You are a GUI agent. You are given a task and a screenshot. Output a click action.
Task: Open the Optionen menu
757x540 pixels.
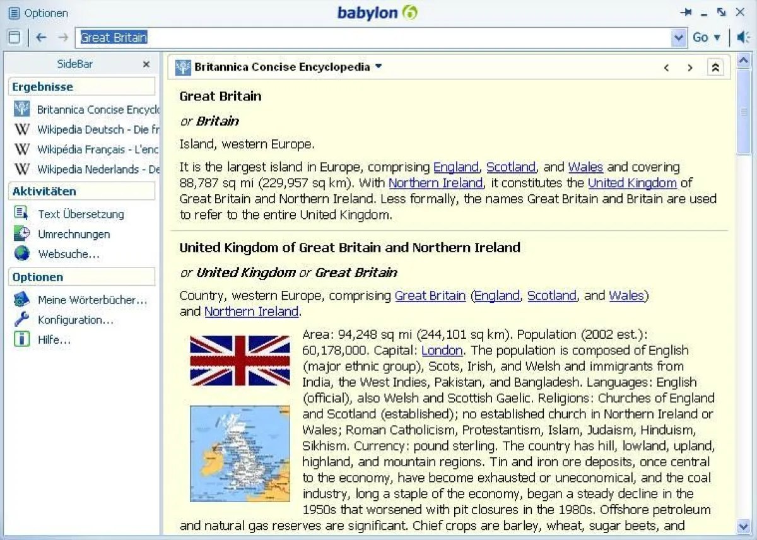(35, 13)
